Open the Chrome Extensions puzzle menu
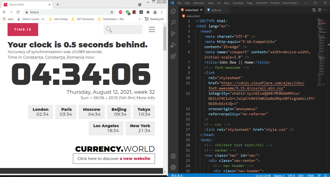This screenshot has width=330, height=177. pyautogui.click(x=148, y=12)
